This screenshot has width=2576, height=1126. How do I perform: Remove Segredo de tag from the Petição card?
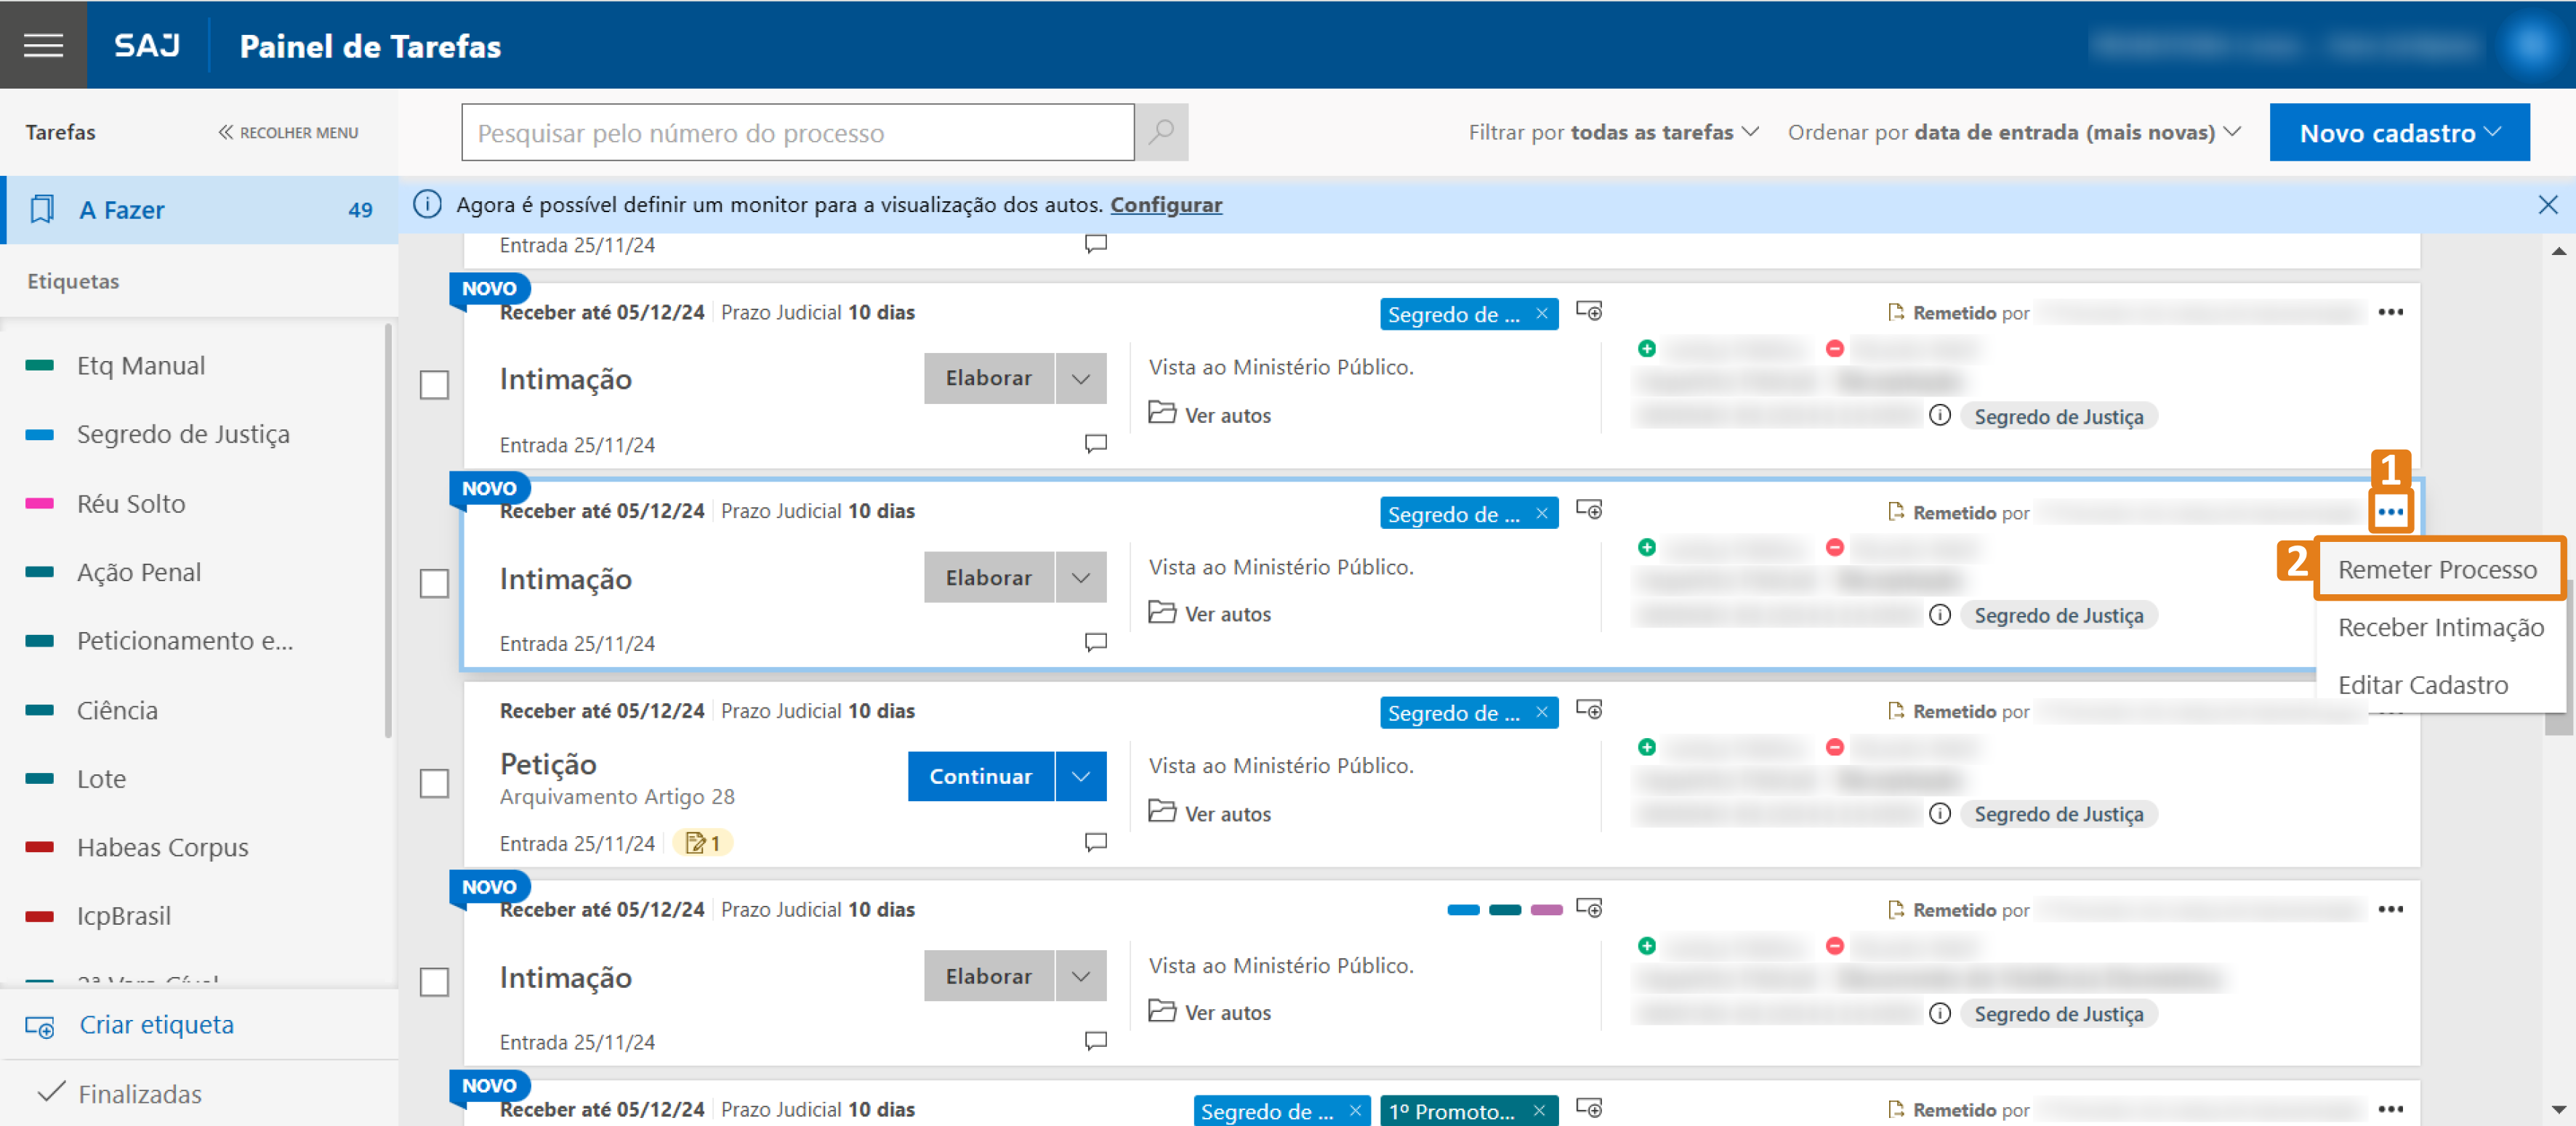[x=1542, y=713]
